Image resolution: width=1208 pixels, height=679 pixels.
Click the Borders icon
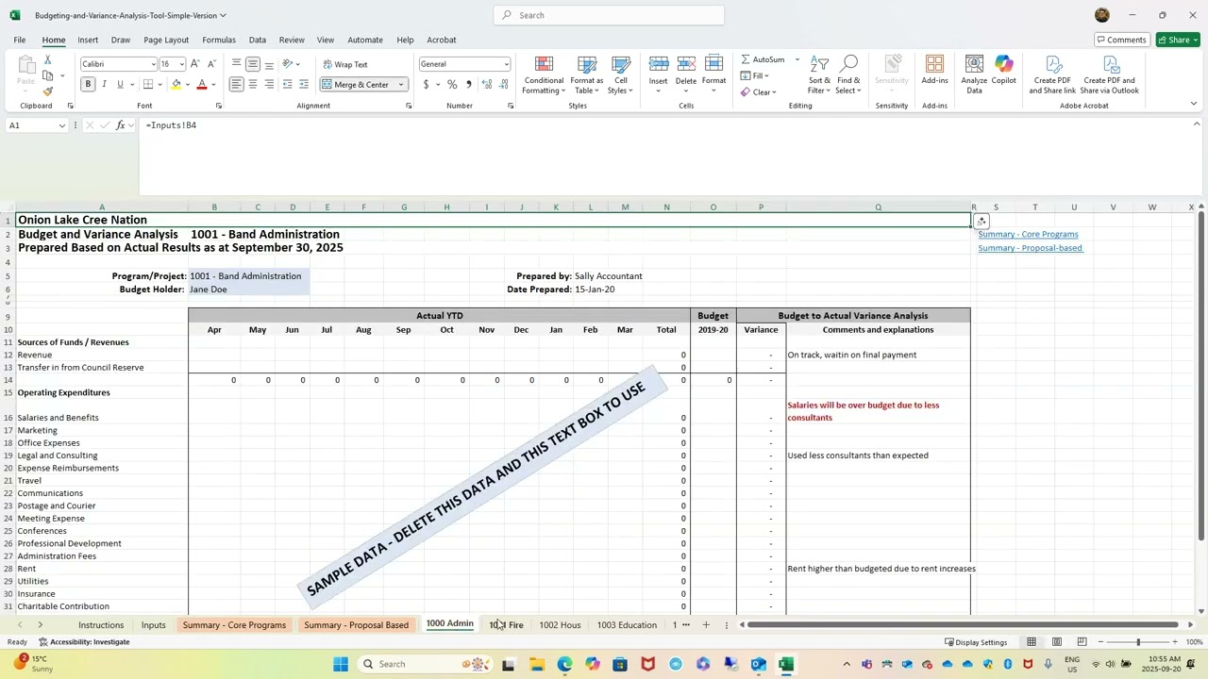tap(148, 84)
